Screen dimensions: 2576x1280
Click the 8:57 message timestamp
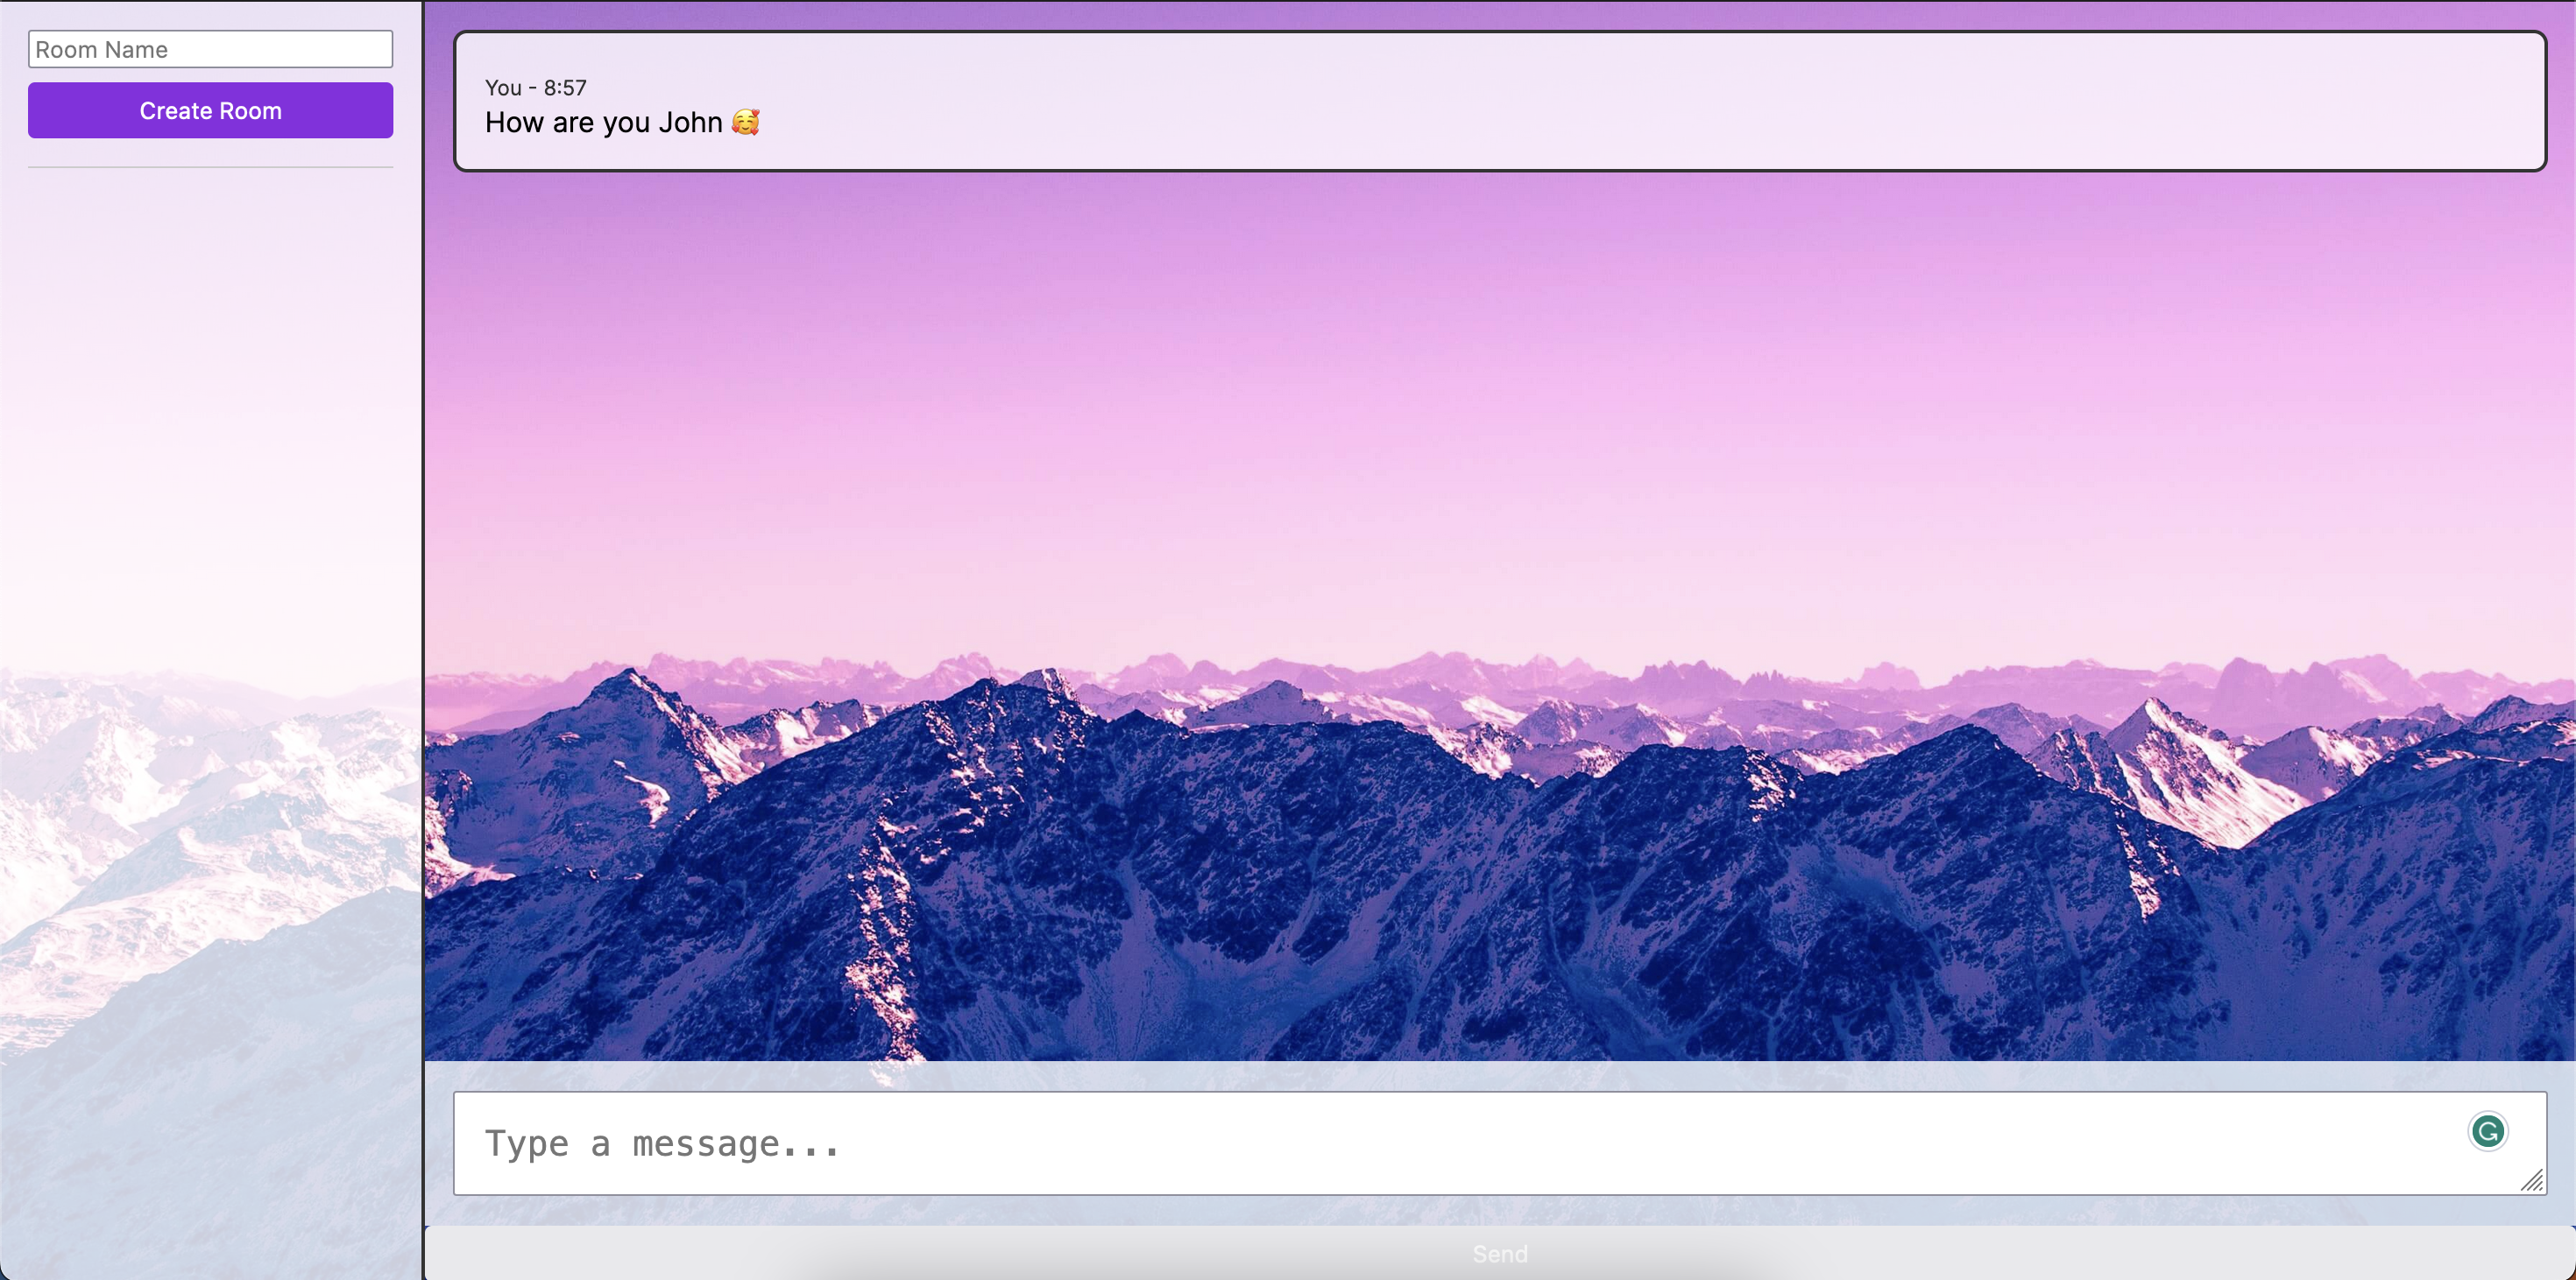[x=565, y=88]
